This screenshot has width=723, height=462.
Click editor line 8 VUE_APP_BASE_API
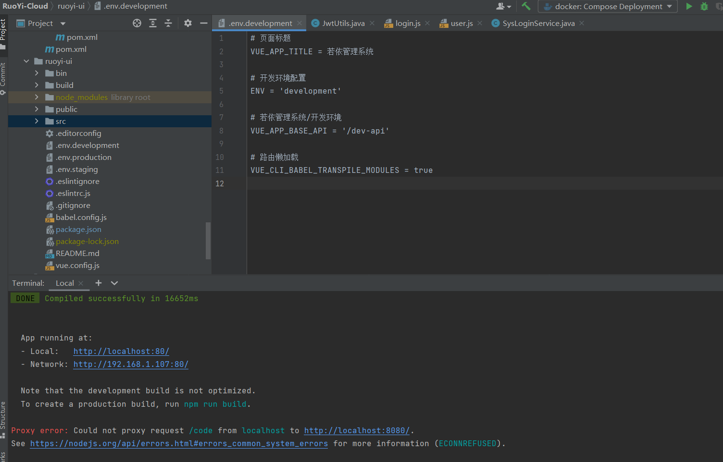point(320,131)
